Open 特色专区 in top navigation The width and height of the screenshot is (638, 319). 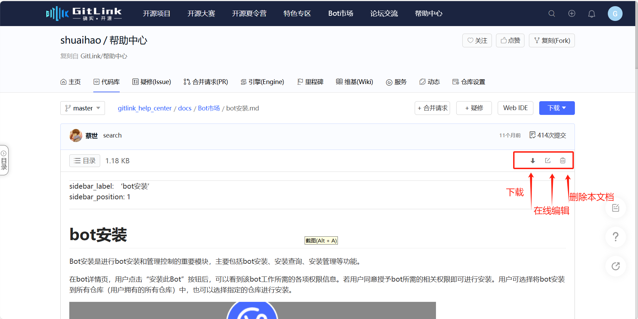click(x=297, y=13)
